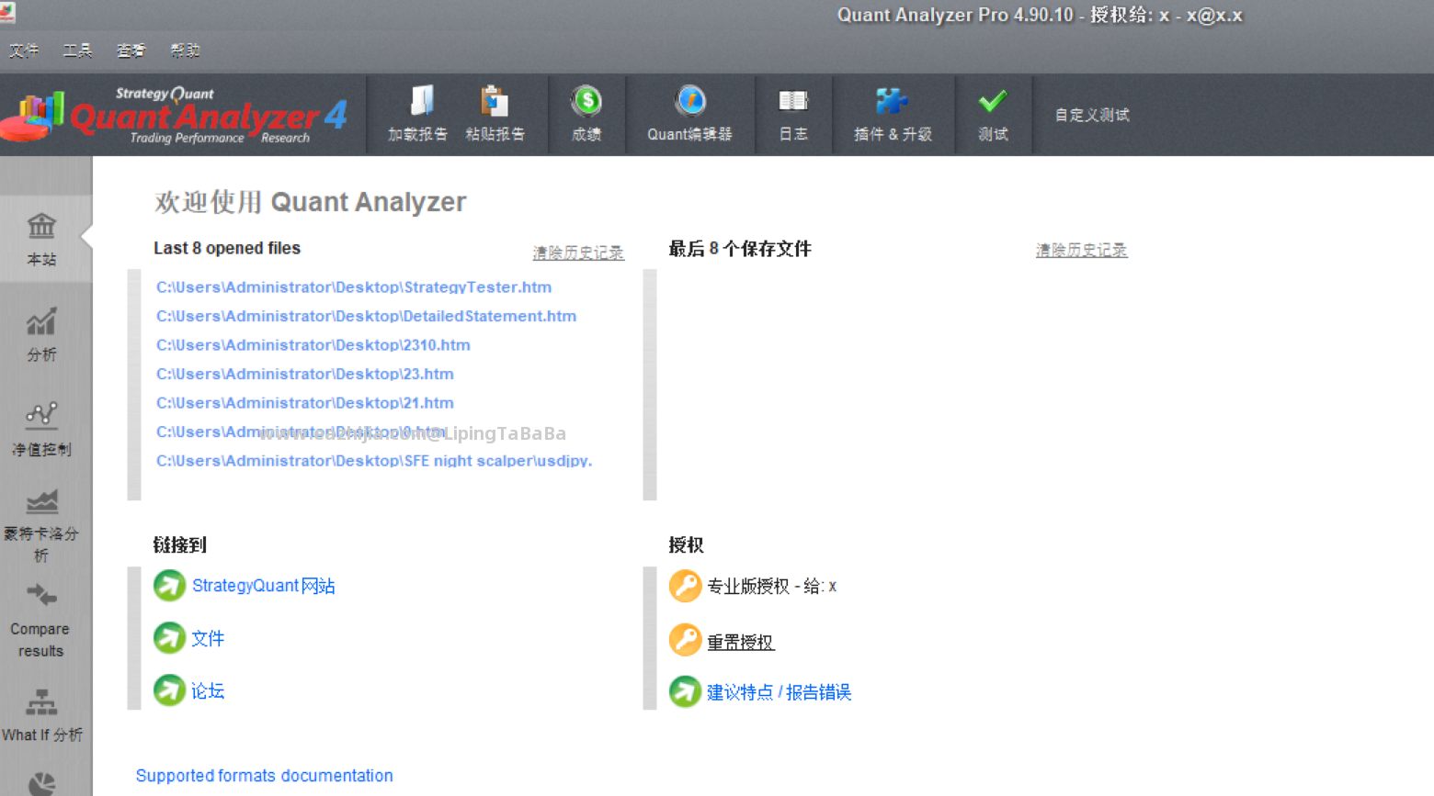Open StrategyTester.htm from recent files
Image resolution: width=1434 pixels, height=796 pixels.
click(354, 287)
